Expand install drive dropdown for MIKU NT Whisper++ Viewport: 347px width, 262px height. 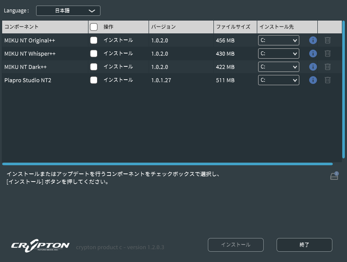(278, 54)
